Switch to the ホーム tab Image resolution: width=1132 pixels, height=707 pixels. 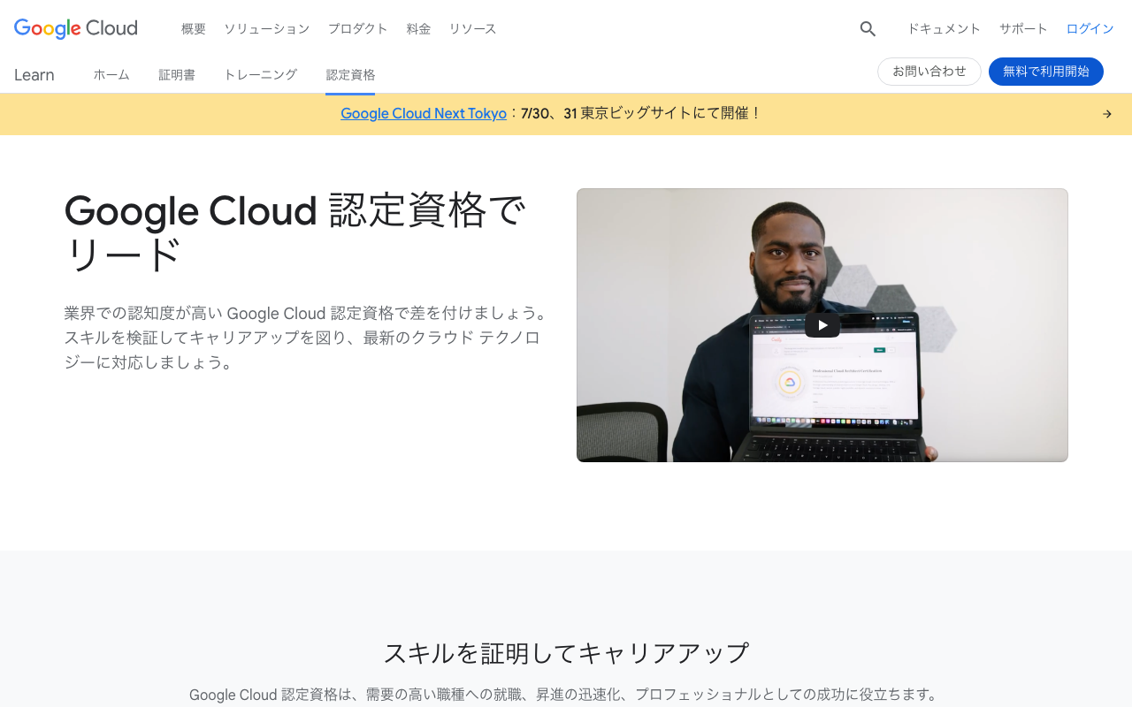tap(111, 74)
